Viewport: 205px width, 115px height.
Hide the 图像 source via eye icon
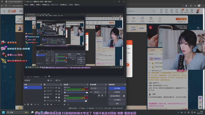pyautogui.click(x=56, y=97)
